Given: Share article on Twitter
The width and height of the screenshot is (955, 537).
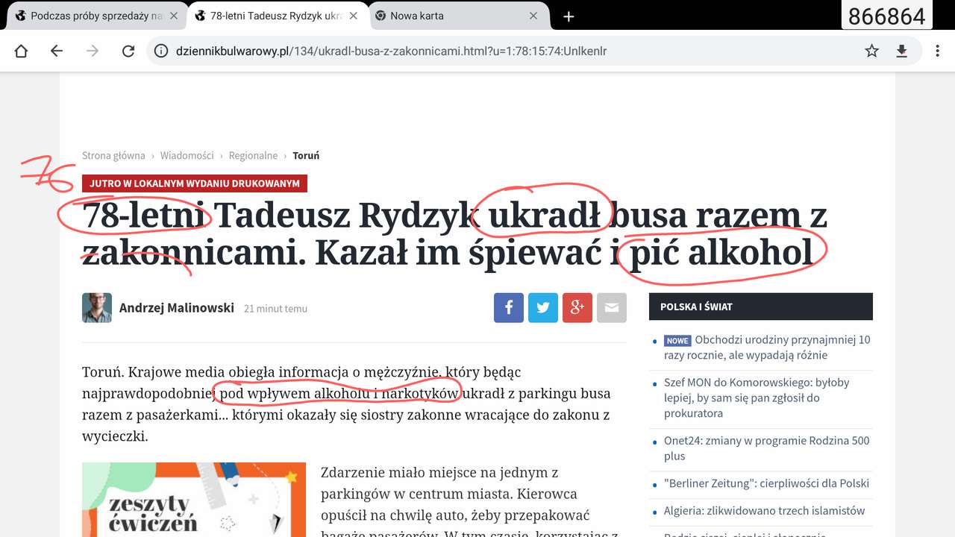Looking at the screenshot, I should [x=543, y=307].
